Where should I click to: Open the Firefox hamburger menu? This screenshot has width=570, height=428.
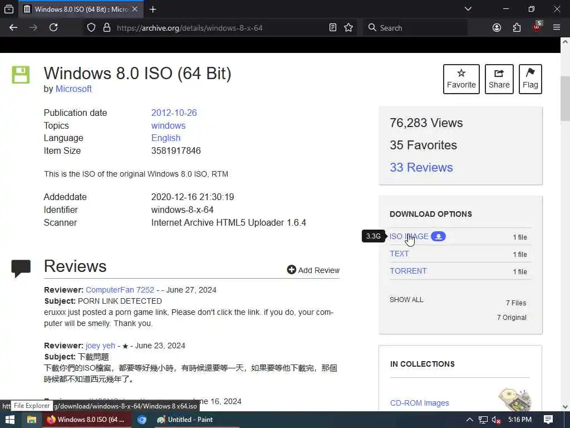click(557, 28)
